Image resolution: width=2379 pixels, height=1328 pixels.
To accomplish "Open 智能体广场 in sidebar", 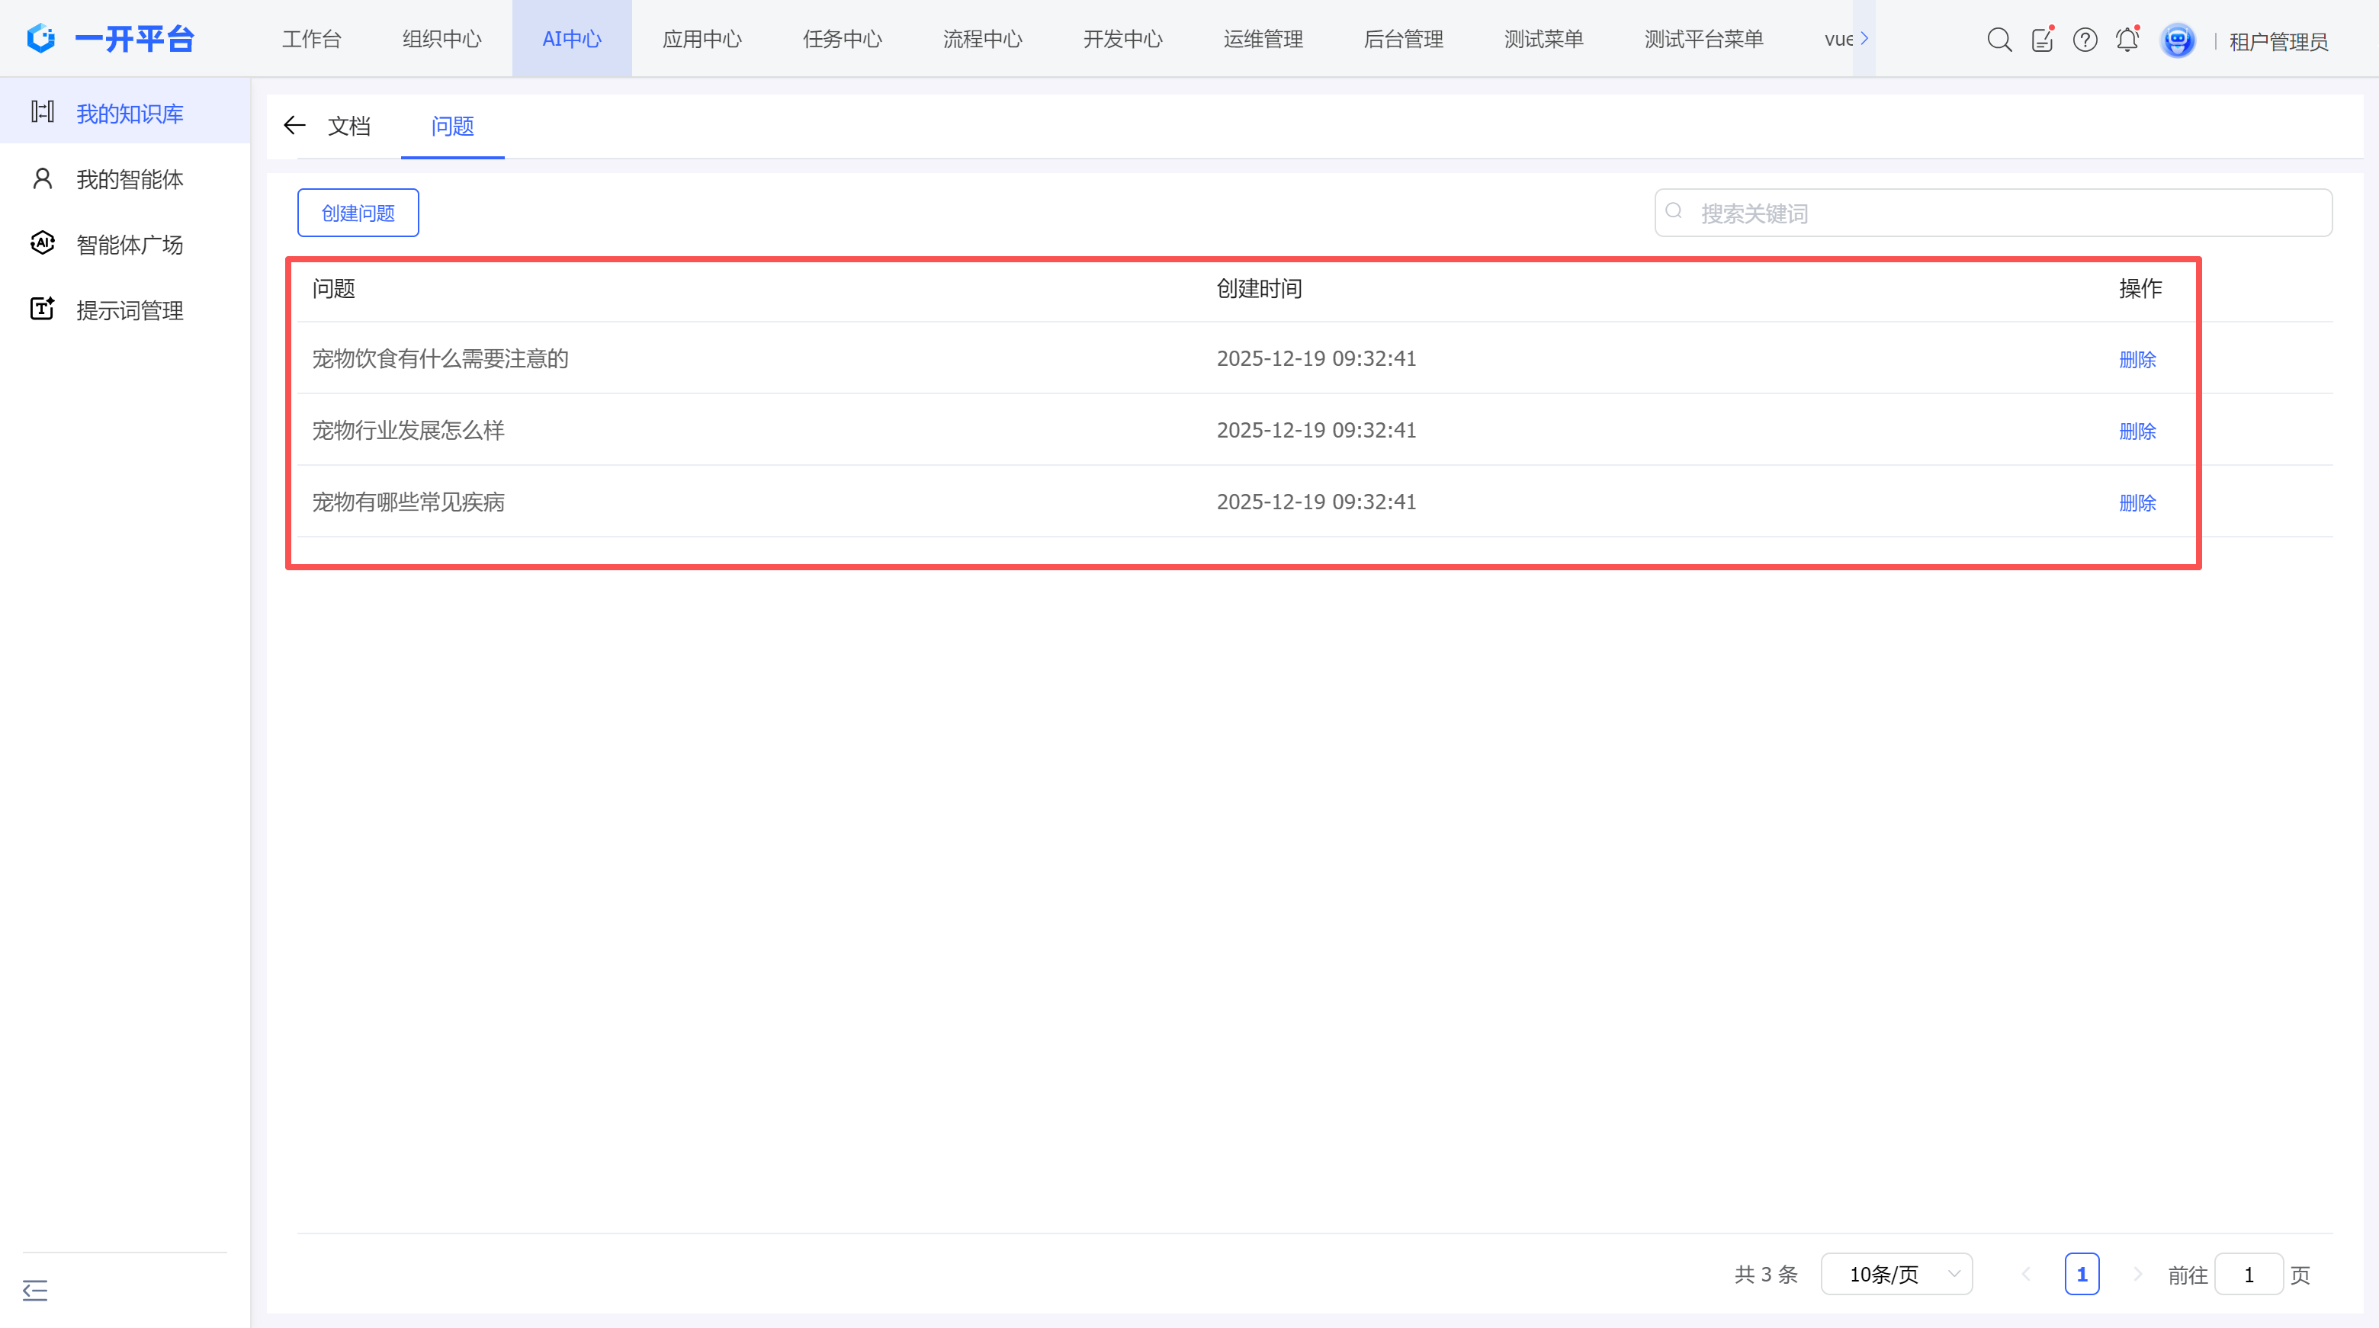I will [130, 245].
